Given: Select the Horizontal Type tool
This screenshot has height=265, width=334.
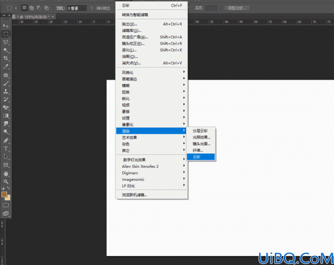Looking at the screenshot, I should tap(6, 149).
